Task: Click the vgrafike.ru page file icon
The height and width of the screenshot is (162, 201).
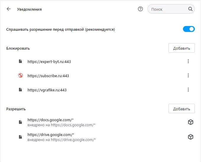Action: coord(20,90)
